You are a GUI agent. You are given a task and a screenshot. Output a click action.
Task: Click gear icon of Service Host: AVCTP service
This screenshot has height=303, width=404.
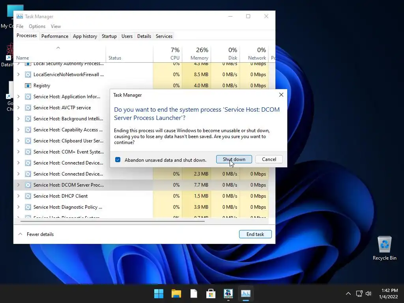[x=28, y=108]
